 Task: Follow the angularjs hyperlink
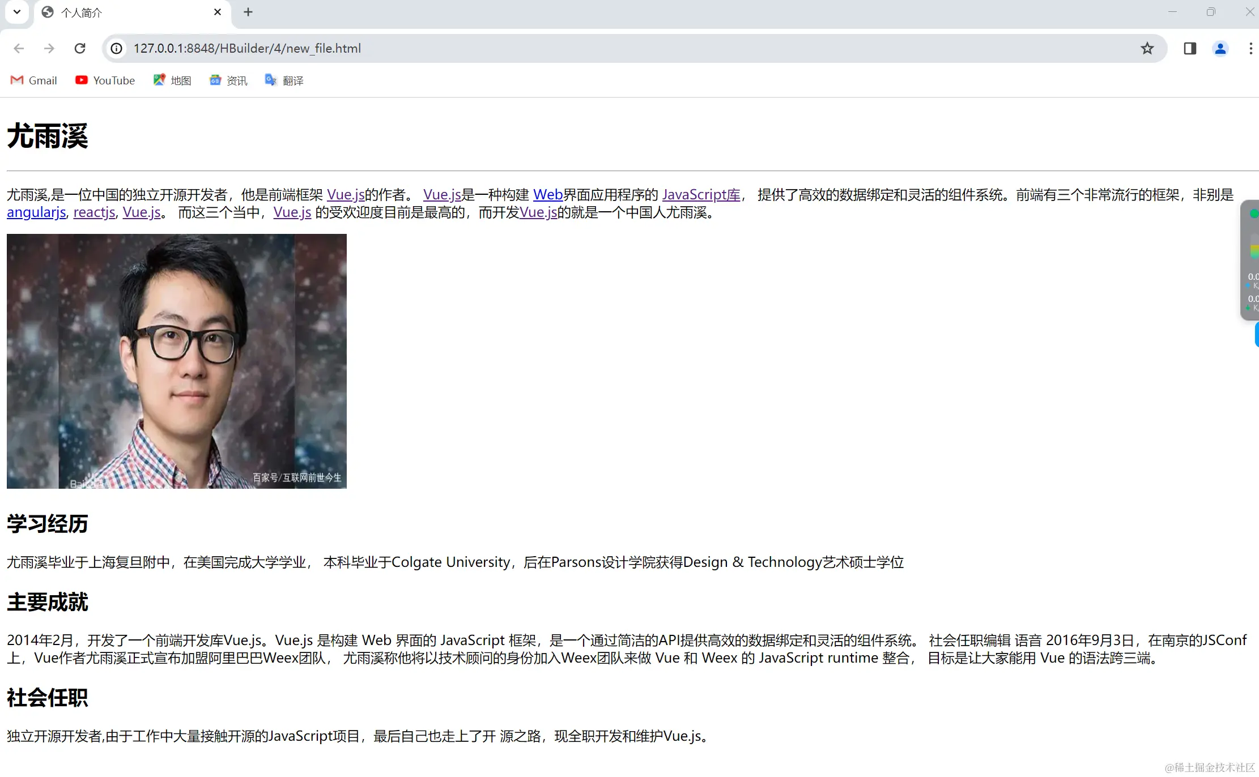coord(36,212)
